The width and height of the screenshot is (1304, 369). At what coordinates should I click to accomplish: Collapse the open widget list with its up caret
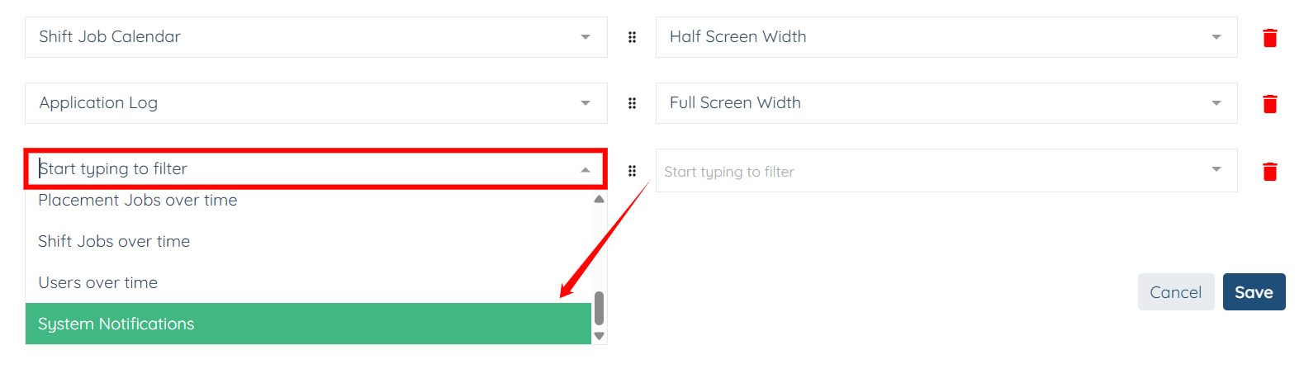click(x=585, y=170)
